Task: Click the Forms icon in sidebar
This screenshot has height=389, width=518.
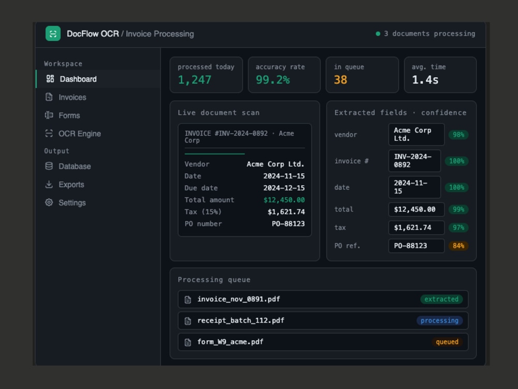Action: 49,115
